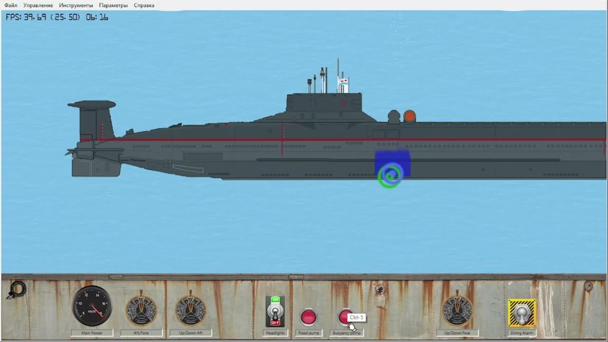Click the submarine tail rudder fin
Screen dimensions: 608x342
(x=95, y=120)
